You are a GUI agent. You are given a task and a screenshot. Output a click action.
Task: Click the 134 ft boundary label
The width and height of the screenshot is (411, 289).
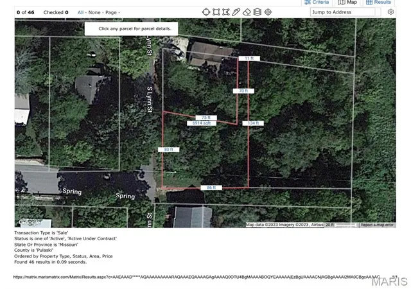click(253, 123)
